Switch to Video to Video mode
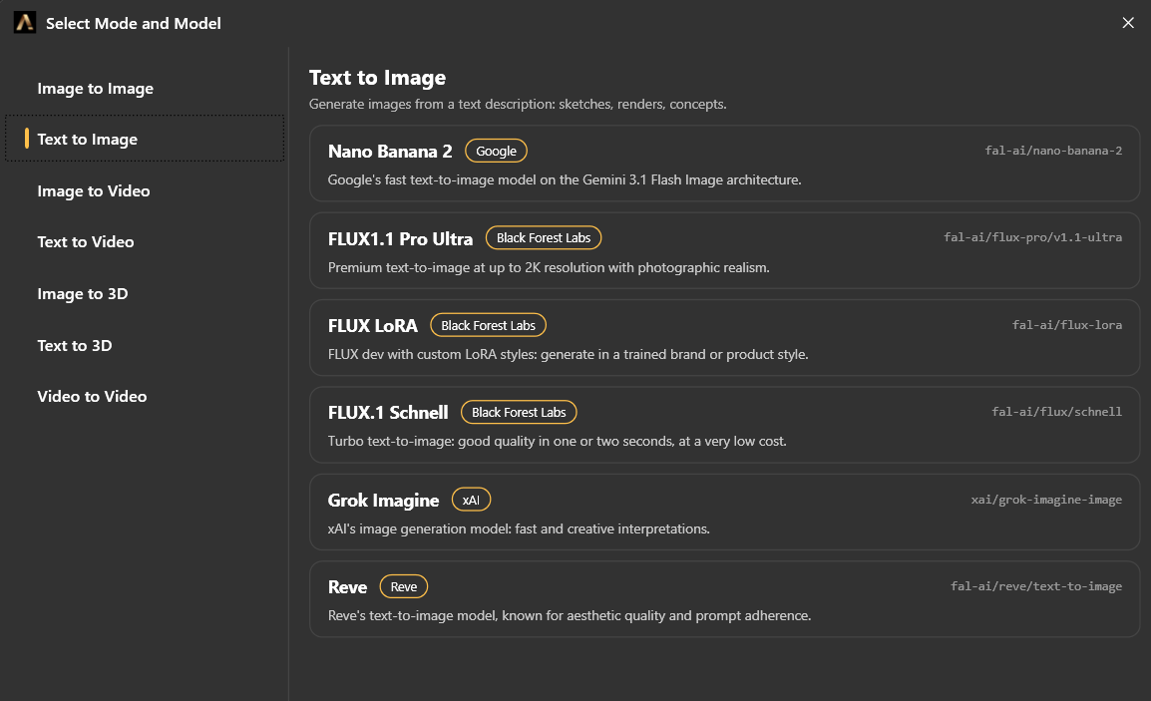Image resolution: width=1151 pixels, height=701 pixels. pyautogui.click(x=145, y=397)
